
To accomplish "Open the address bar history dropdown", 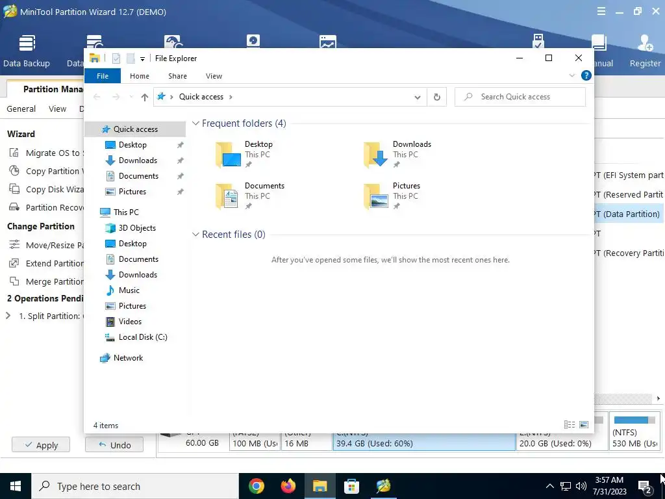I will coord(418,97).
